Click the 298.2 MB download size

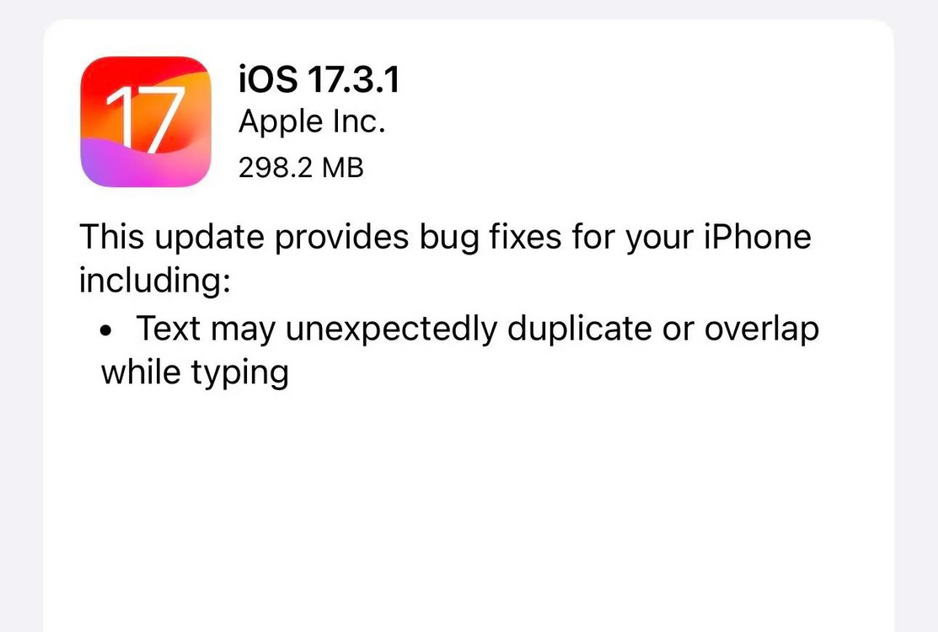tap(301, 168)
